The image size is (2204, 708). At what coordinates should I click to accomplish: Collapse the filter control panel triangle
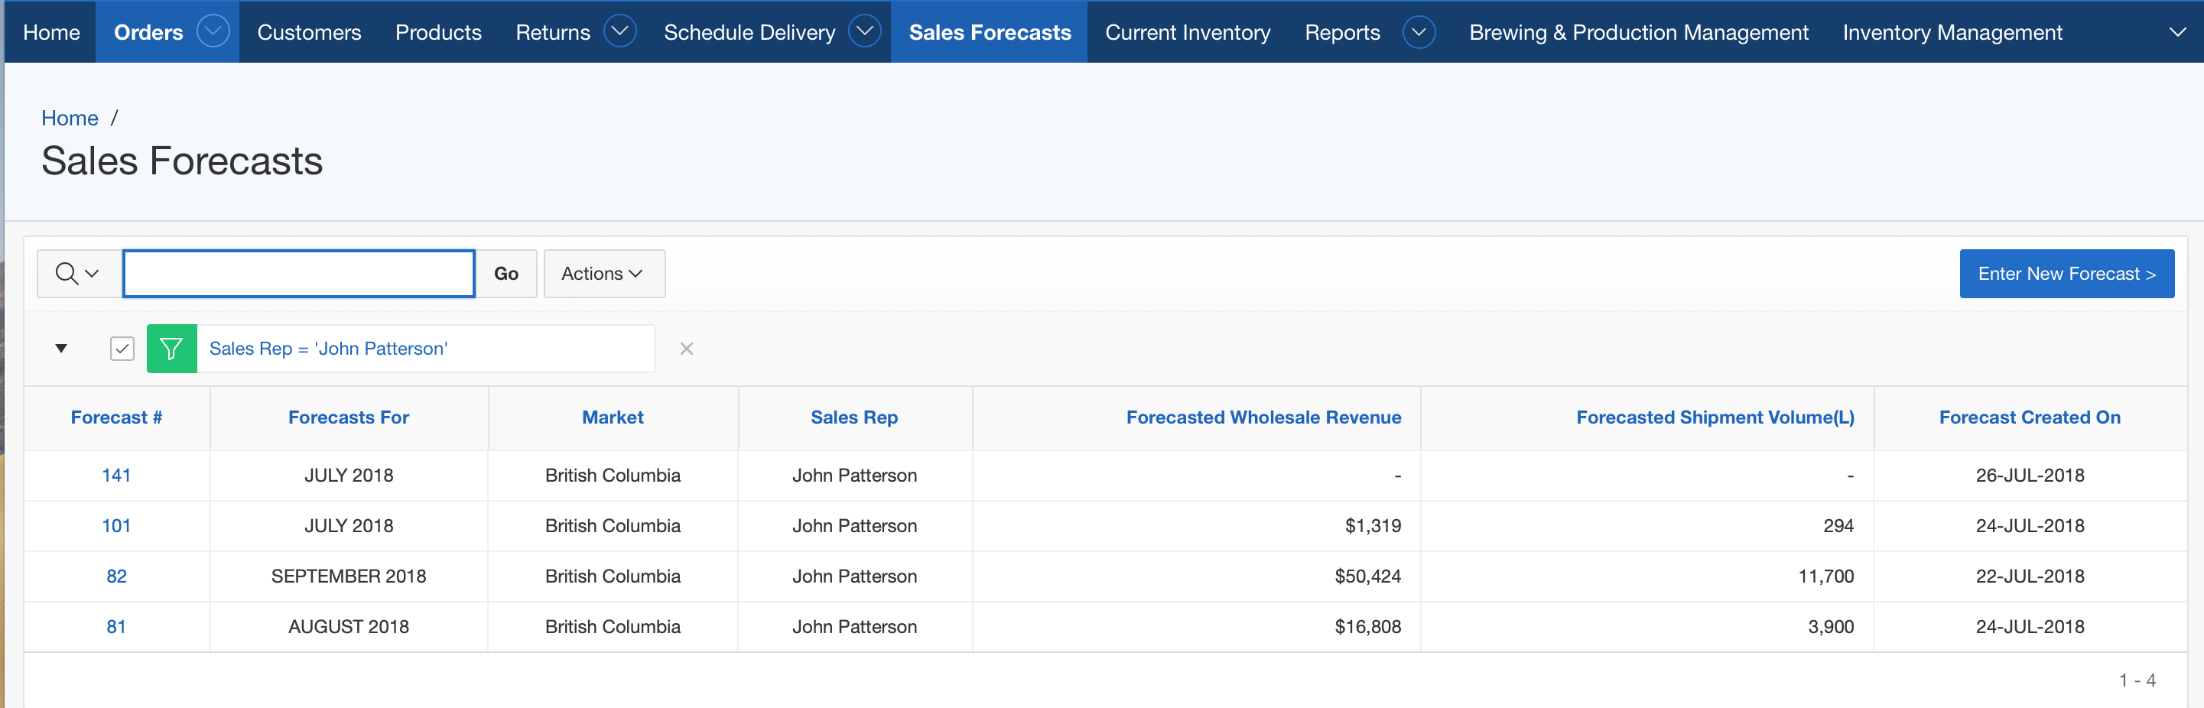tap(60, 348)
